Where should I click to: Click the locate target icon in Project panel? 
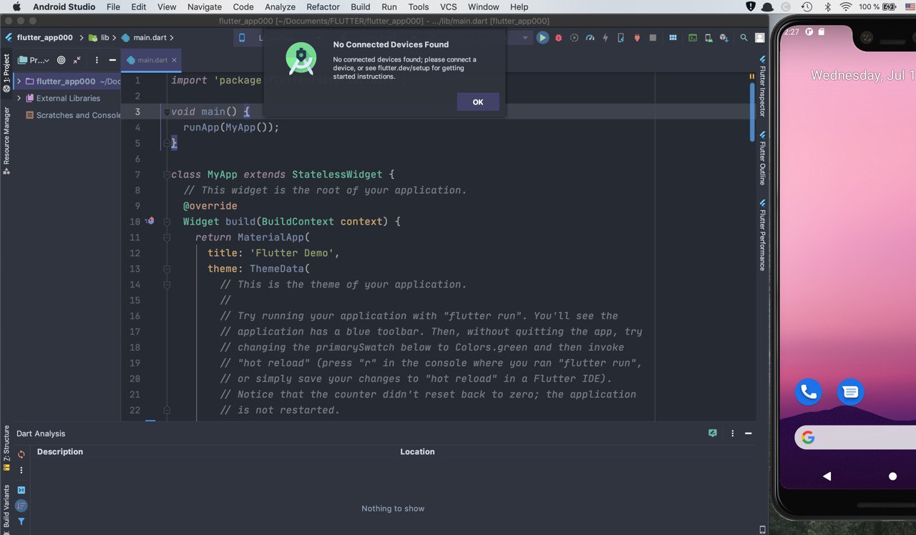click(61, 60)
